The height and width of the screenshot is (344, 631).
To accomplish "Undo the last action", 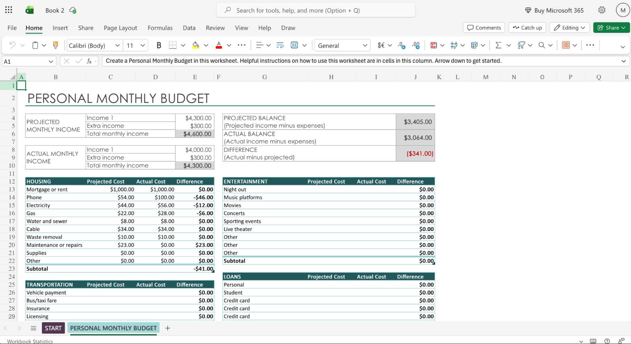I will coord(12,45).
